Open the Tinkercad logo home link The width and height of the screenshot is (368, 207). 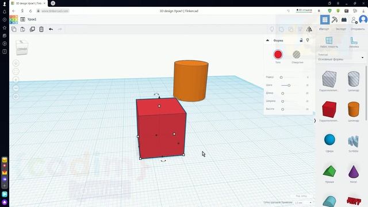click(14, 20)
